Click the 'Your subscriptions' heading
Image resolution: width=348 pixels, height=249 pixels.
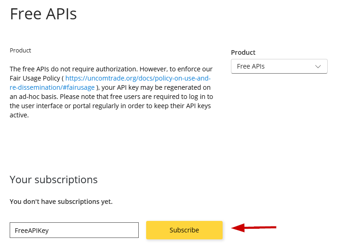[53, 180]
